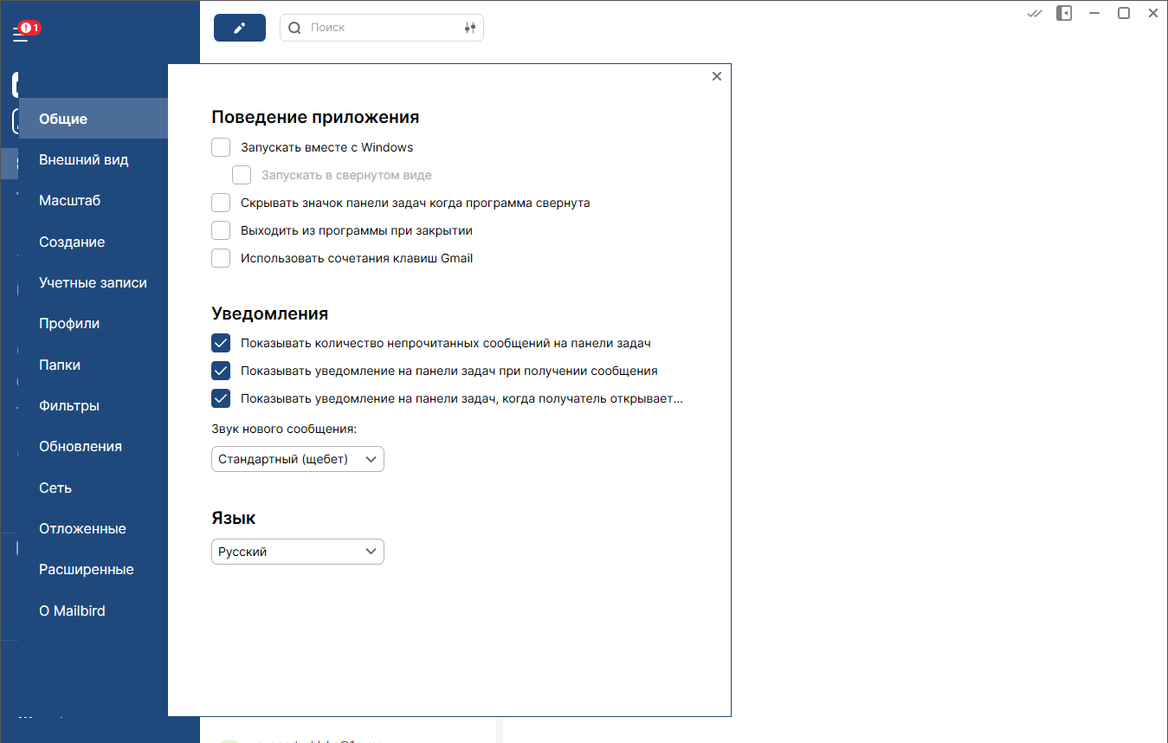Check Выходить из программы при закрытии
1168x743 pixels.
click(x=221, y=230)
